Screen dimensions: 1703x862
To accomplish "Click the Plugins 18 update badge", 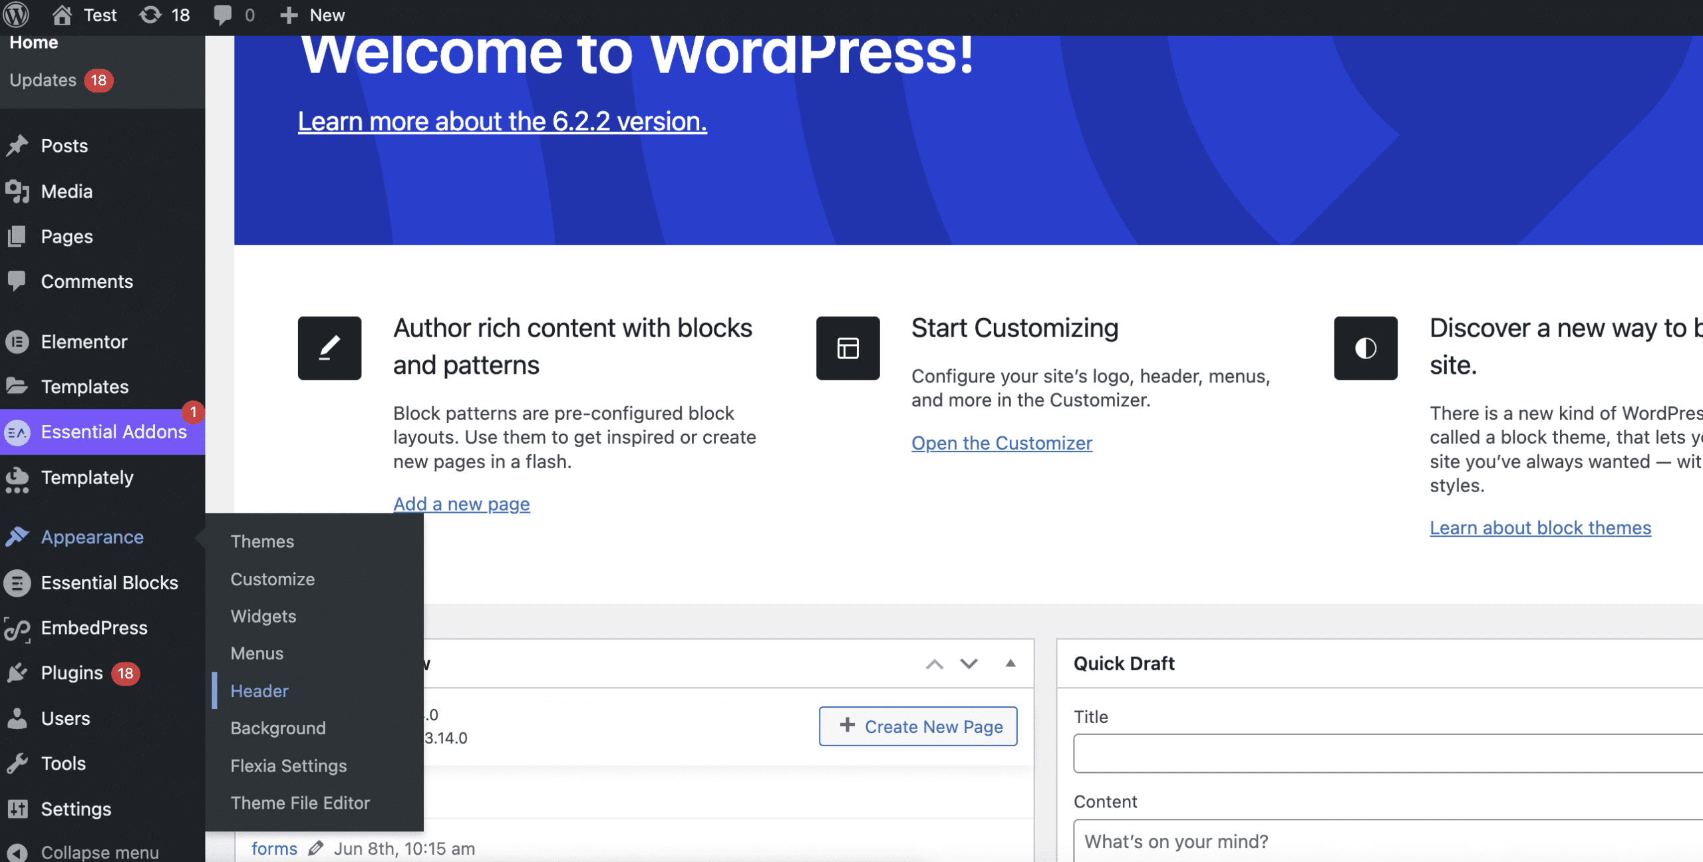I will (x=125, y=673).
